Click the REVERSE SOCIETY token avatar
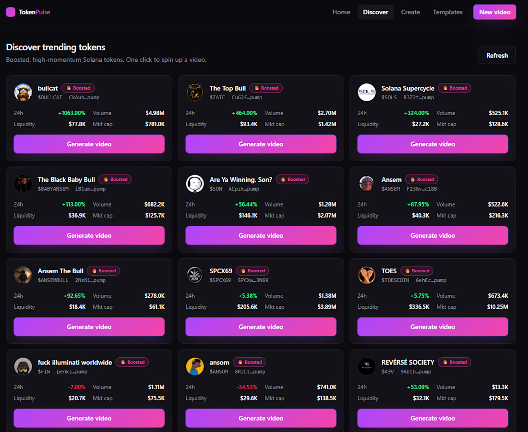Image resolution: width=528 pixels, height=432 pixels. [366, 366]
